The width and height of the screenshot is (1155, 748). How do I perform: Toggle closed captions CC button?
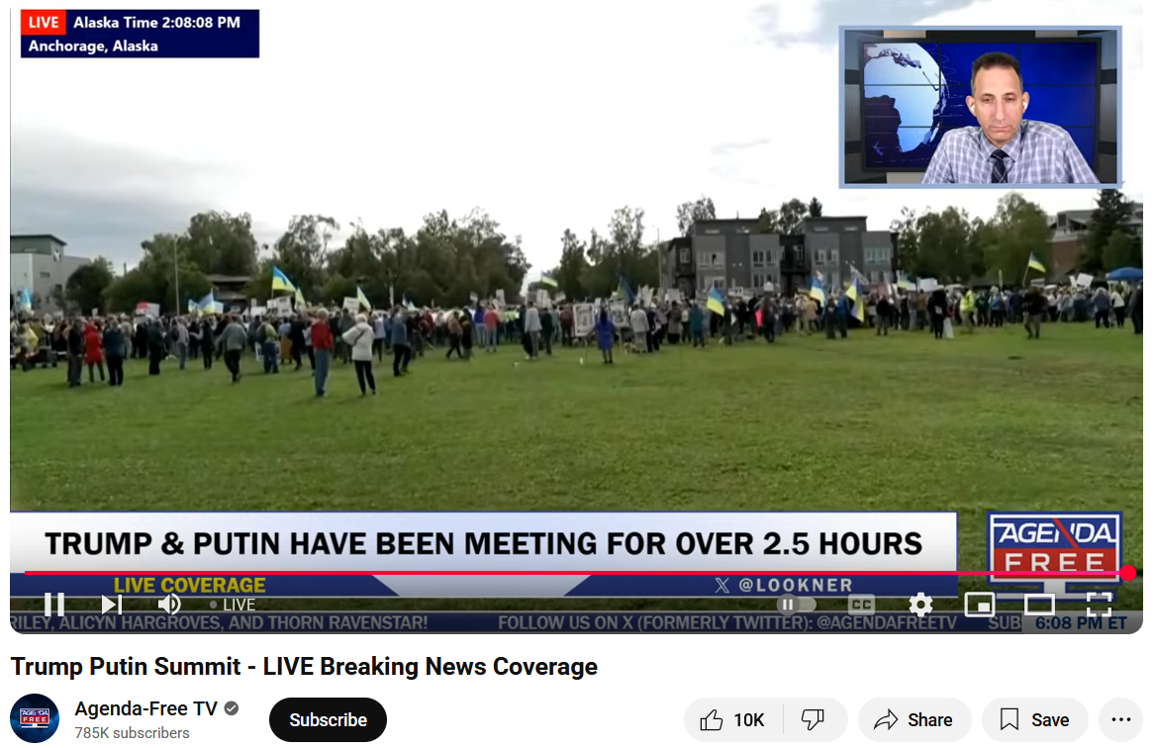(x=861, y=605)
